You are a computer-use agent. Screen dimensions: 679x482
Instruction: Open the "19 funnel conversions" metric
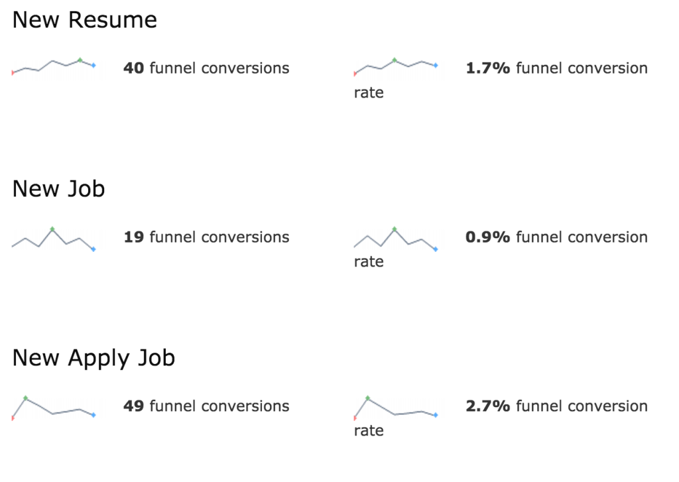pyautogui.click(x=206, y=237)
